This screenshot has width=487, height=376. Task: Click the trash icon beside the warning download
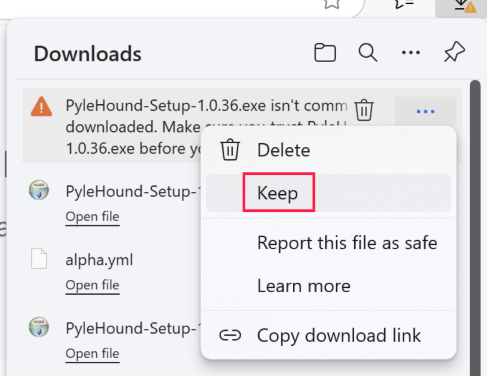364,110
